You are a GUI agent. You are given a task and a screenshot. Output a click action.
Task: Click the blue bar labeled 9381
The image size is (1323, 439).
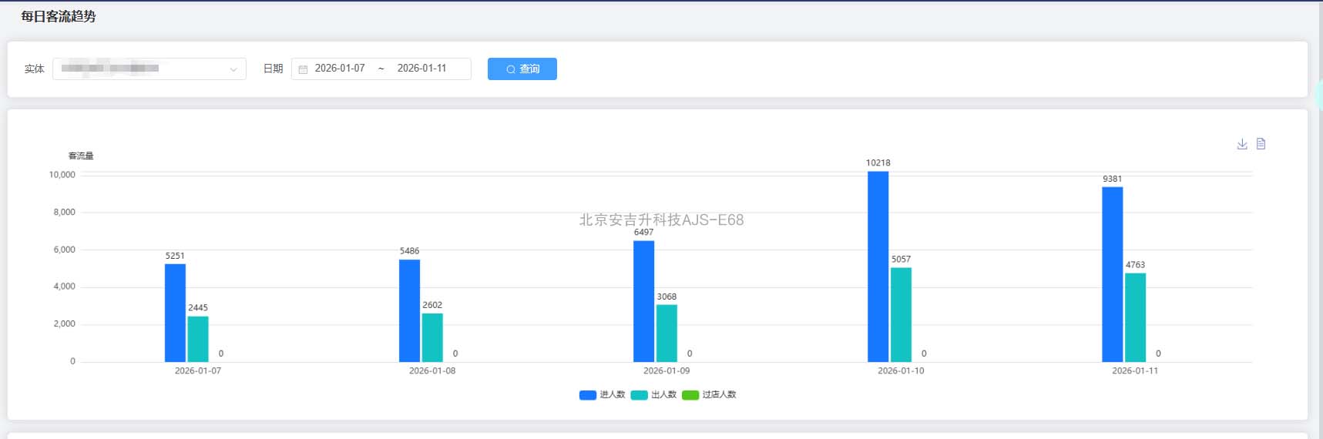[1112, 274]
